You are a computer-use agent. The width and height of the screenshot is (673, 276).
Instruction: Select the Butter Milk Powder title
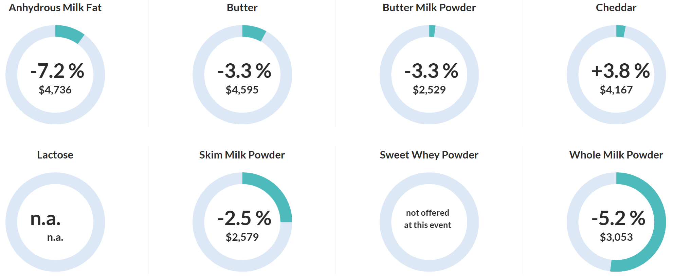(429, 8)
